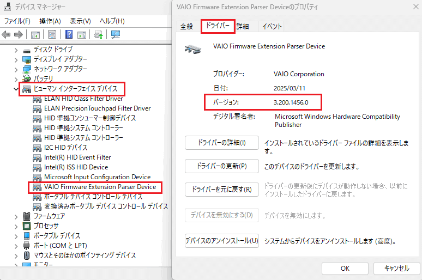
Task: Click icon beside Microsoft Input Configuration Device
Action: [37, 177]
